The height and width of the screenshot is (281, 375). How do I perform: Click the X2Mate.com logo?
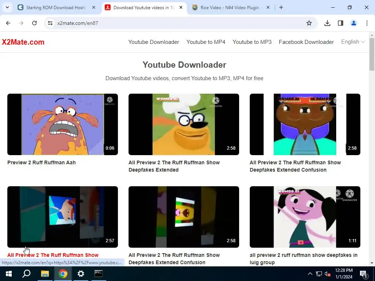coord(23,42)
